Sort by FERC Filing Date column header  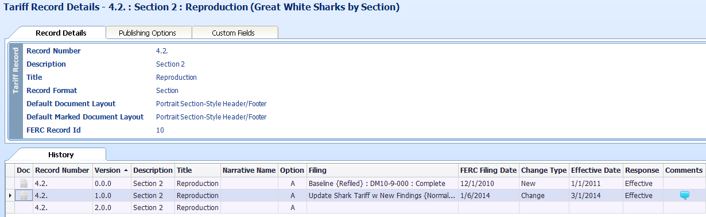click(488, 170)
